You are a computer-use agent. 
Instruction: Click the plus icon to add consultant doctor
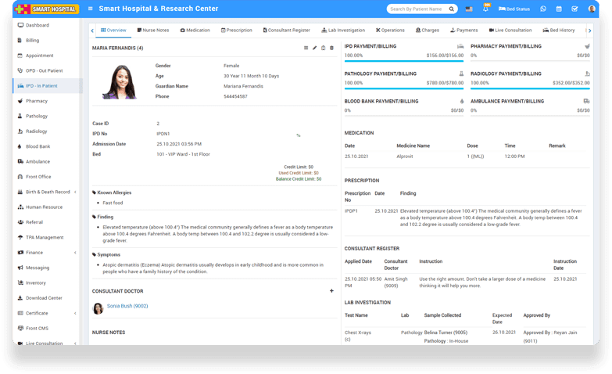[331, 291]
